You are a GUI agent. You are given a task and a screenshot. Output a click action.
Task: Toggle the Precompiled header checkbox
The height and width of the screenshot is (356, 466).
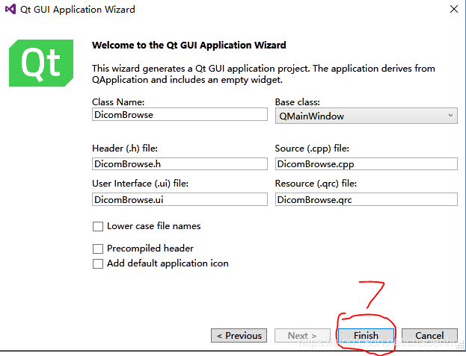pos(98,249)
